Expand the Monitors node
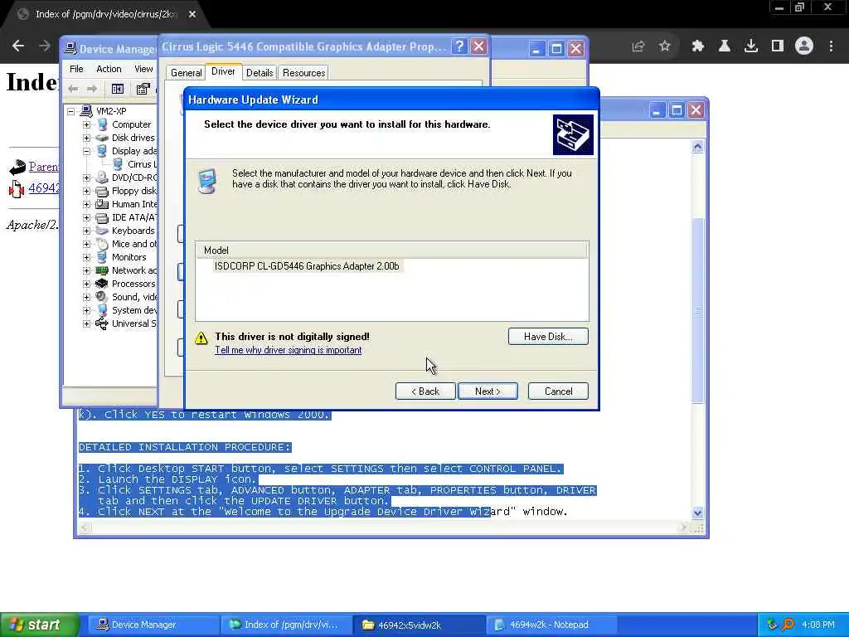Screen dimensions: 849x637 click(x=86, y=257)
